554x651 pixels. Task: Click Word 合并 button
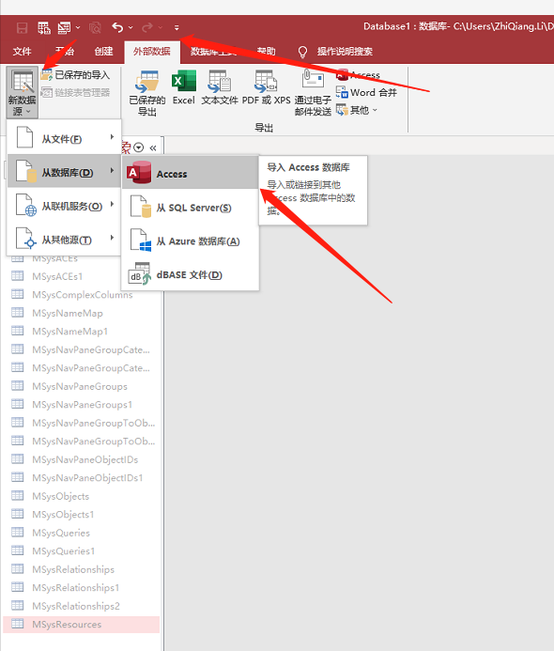pos(366,92)
